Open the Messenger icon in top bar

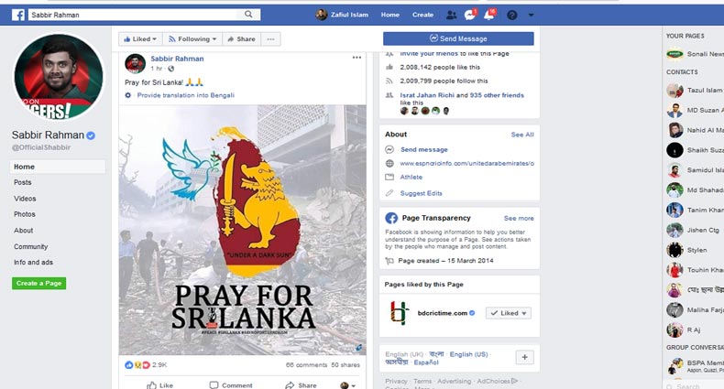click(469, 15)
